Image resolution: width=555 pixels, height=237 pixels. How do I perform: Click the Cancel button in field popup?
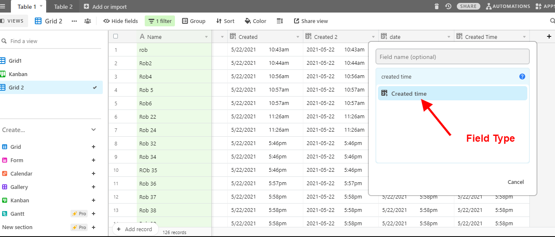[515, 182]
